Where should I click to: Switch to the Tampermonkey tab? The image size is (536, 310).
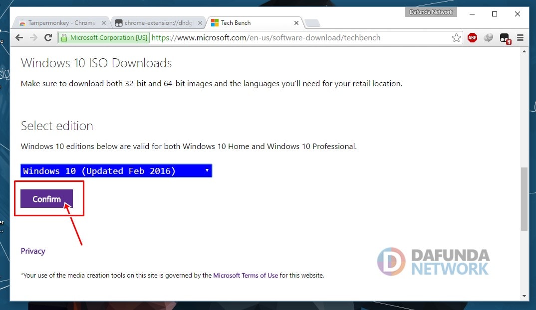pos(57,23)
